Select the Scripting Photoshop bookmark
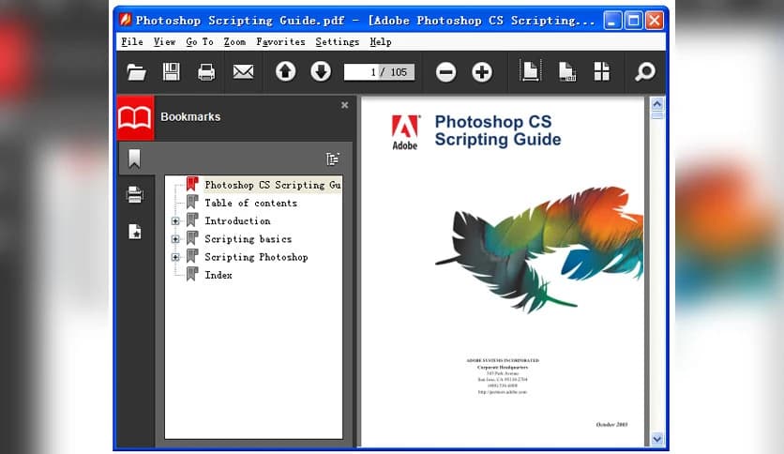Viewport: 784px width, 454px height. click(x=256, y=257)
